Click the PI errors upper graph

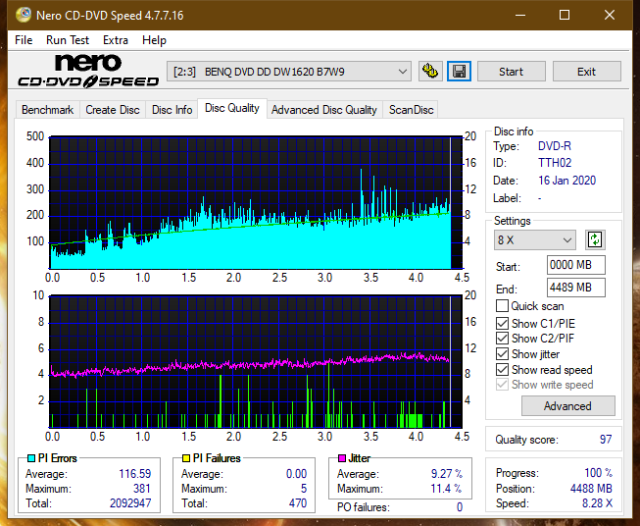pos(256,203)
